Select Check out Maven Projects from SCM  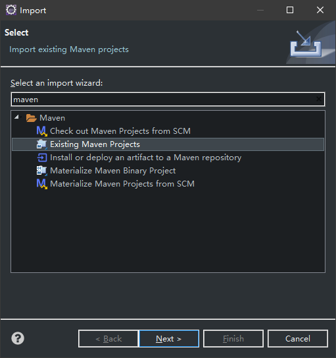pos(120,131)
